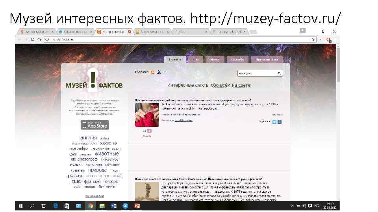Open the Топ site tab
Screen dimensions: 378x212
(196, 59)
